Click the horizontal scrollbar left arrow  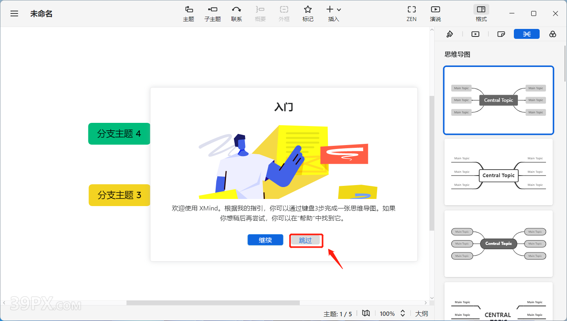tap(4, 303)
